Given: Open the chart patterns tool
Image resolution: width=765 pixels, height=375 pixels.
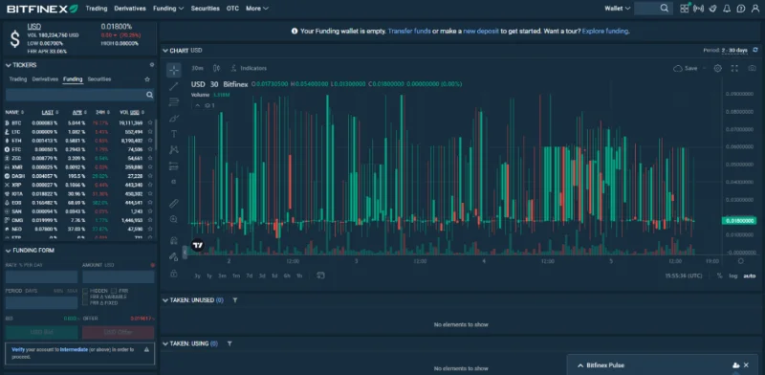Looking at the screenshot, I should 174,150.
